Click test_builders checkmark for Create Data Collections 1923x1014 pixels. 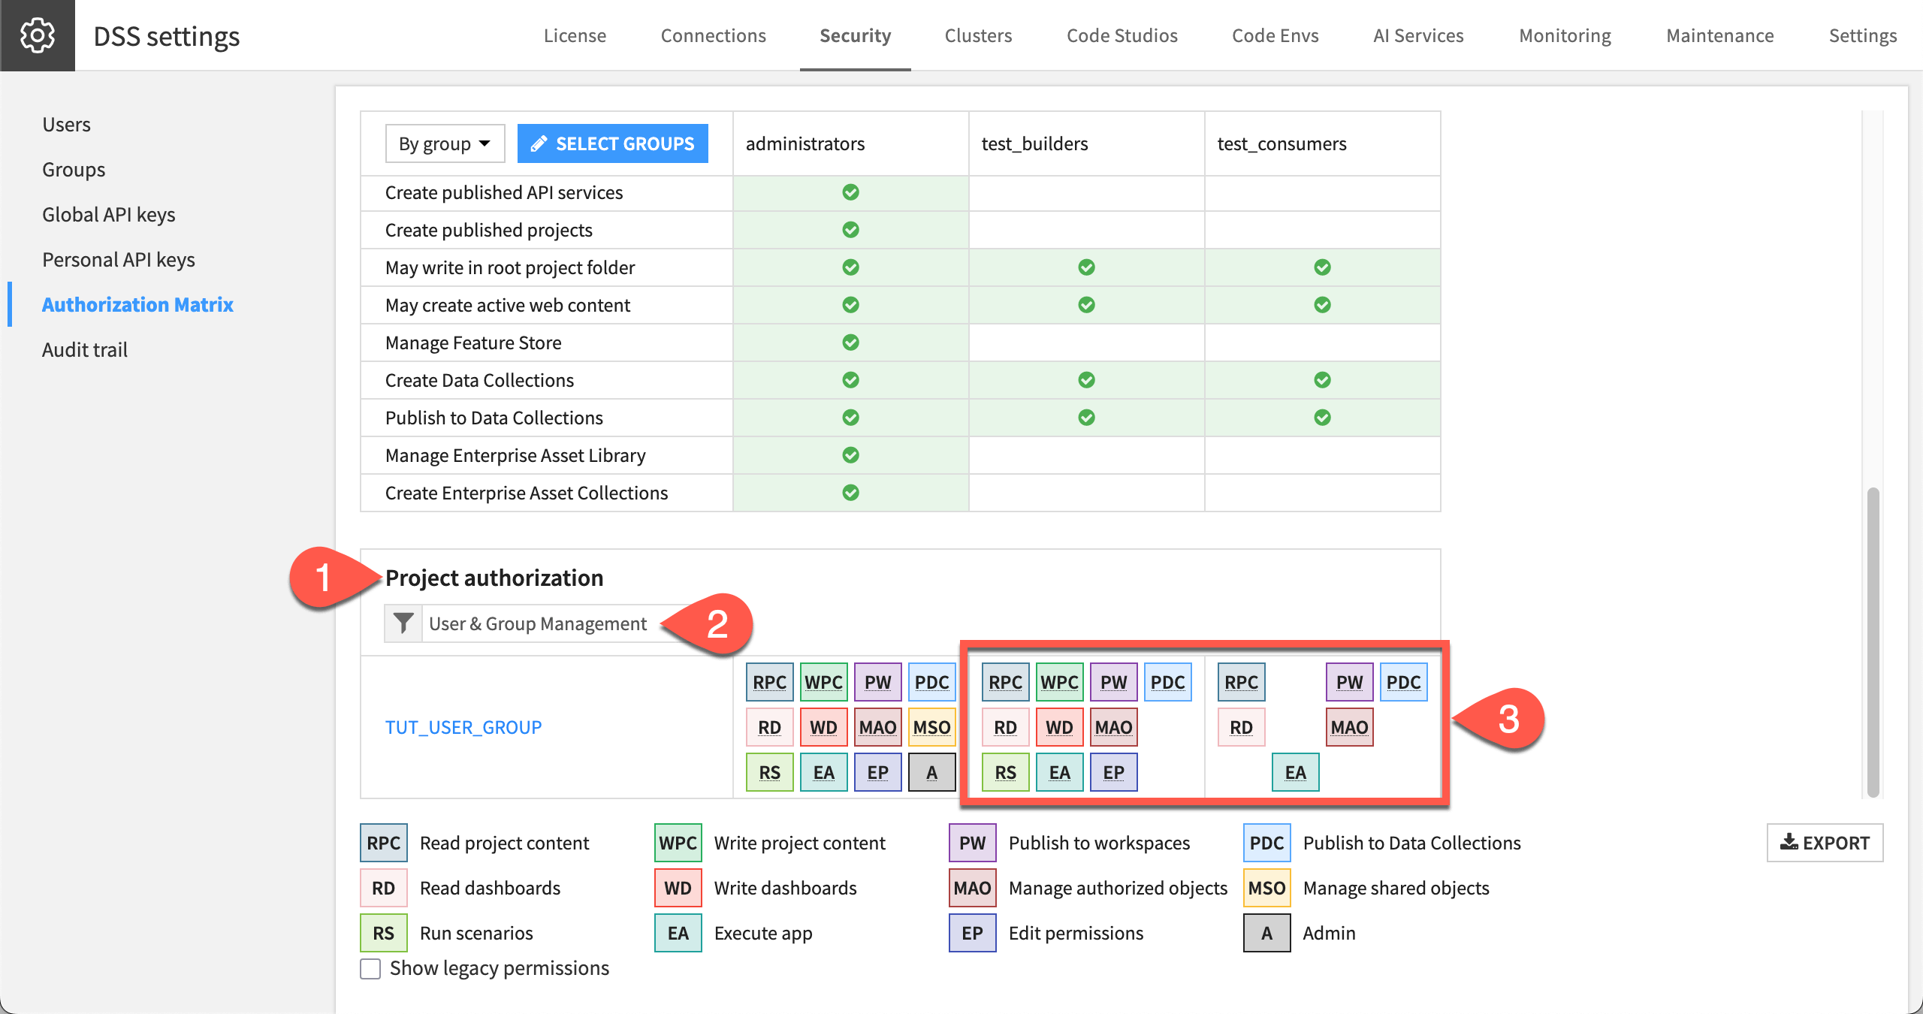tap(1086, 380)
